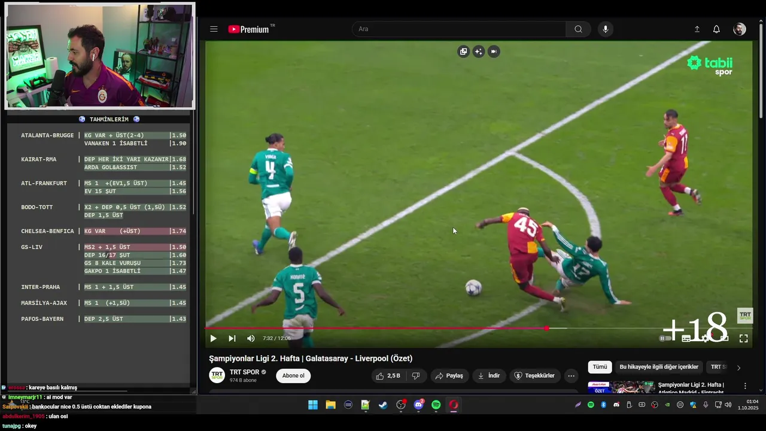Open more actions ellipsis under video

point(571,376)
